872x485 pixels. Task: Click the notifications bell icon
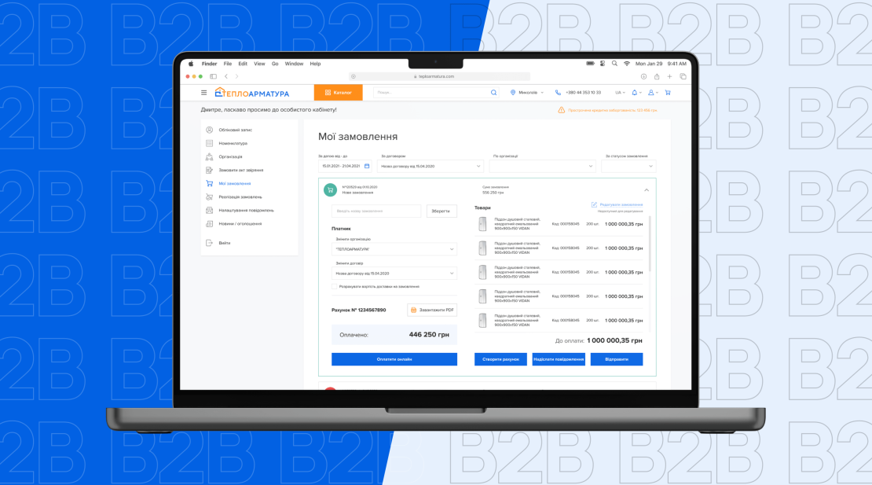[x=635, y=93]
